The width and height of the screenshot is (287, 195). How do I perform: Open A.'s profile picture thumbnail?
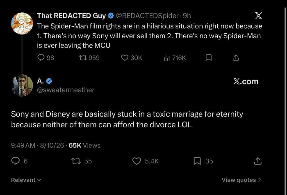[22, 85]
